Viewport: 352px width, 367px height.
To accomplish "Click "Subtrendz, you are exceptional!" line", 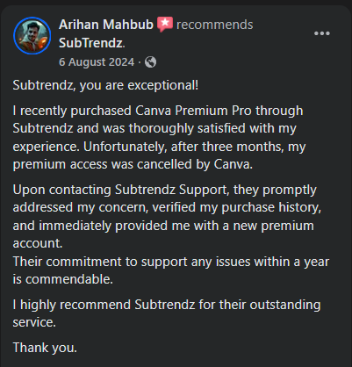I will pos(105,85).
